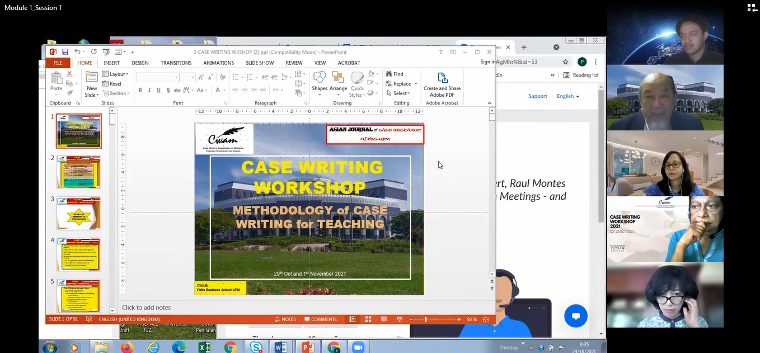Toggle the Comments pane in status bar
The image size is (760, 353).
[321, 319]
